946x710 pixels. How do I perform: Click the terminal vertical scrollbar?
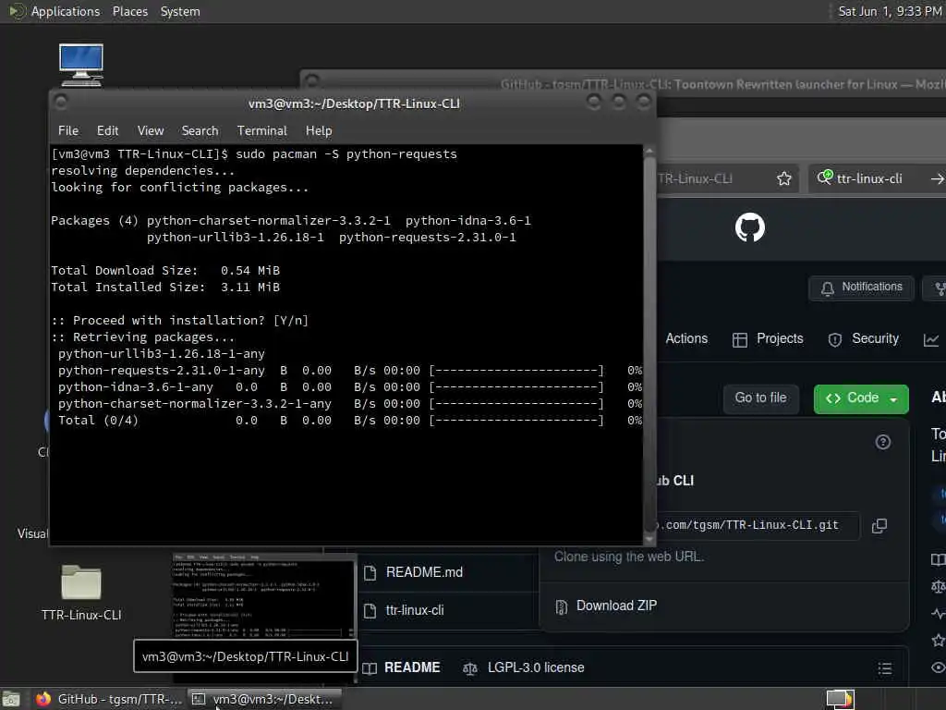pos(649,344)
